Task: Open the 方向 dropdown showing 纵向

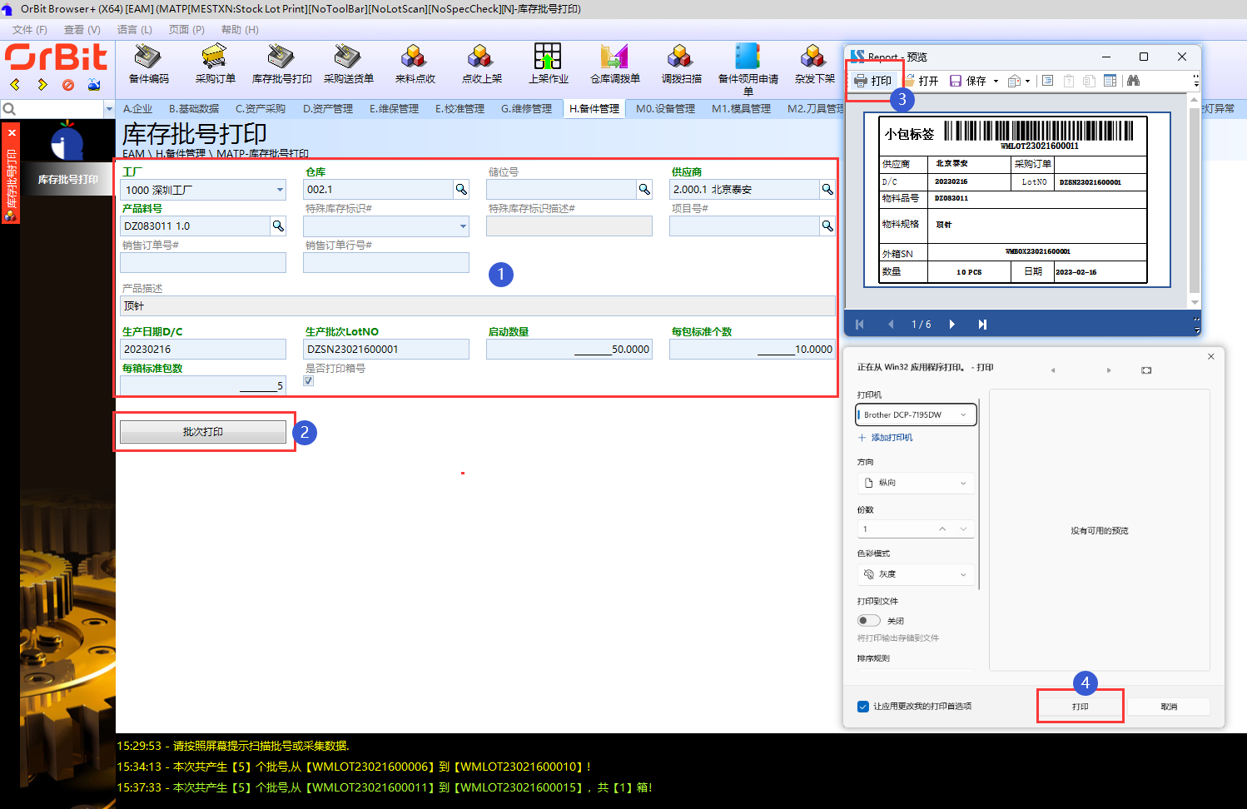Action: pyautogui.click(x=916, y=483)
